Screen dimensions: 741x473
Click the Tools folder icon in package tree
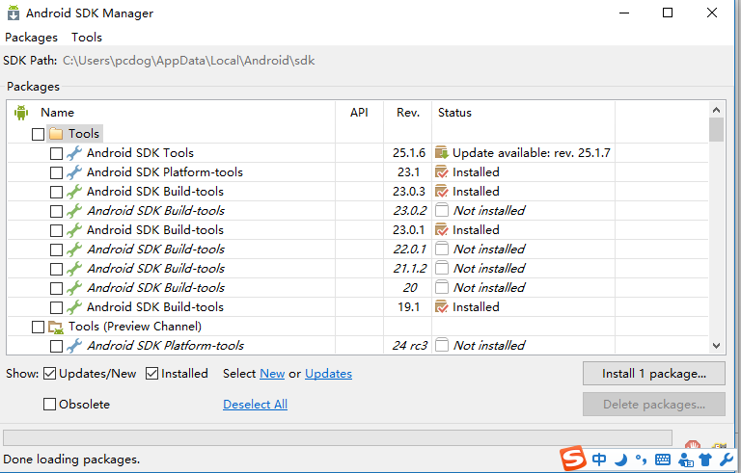tap(56, 134)
